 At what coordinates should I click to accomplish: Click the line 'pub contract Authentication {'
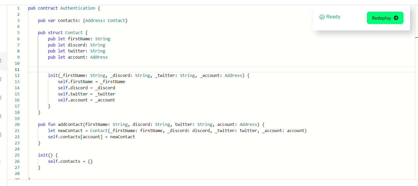coord(64,8)
